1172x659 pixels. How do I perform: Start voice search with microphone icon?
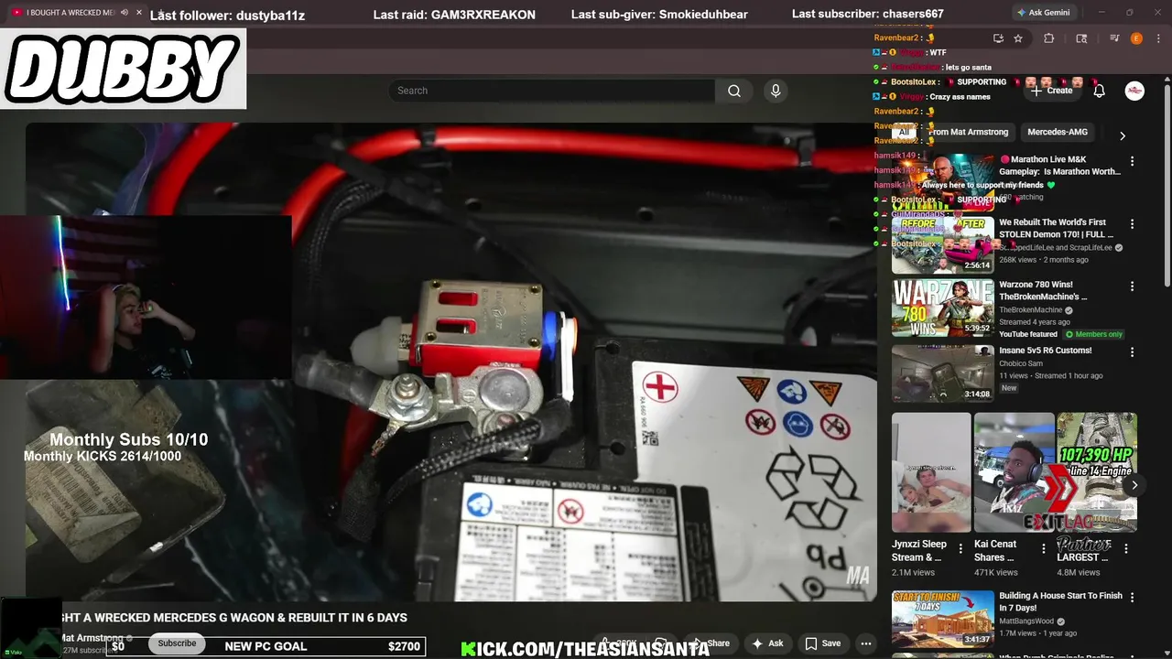(x=776, y=91)
